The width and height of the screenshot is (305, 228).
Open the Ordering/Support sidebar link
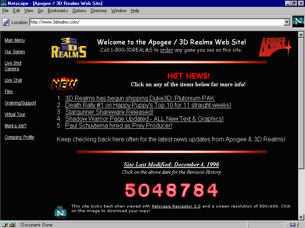point(20,103)
